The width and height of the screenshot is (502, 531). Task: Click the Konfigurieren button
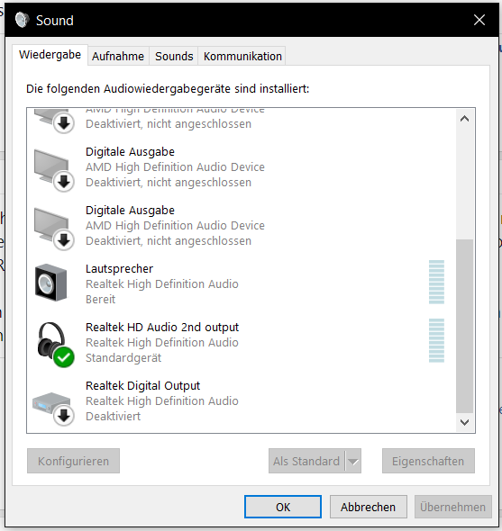73,461
